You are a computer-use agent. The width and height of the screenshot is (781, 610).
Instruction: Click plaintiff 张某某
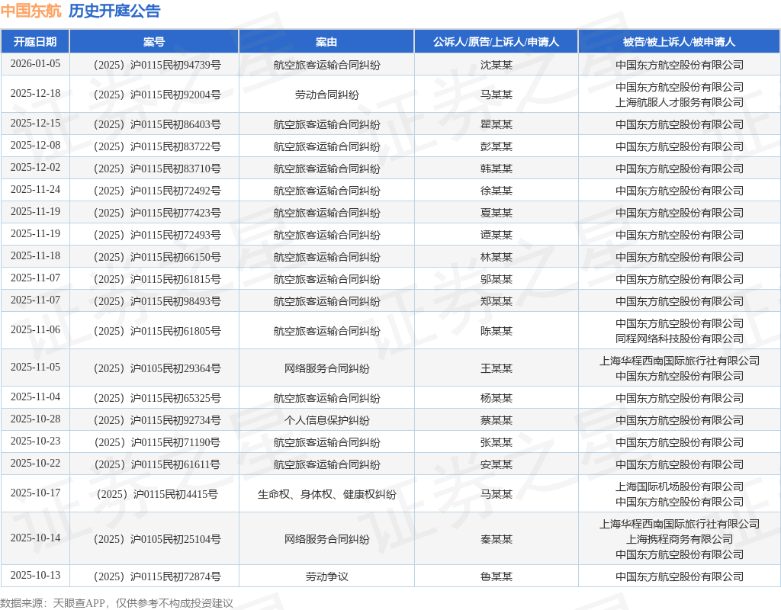pos(496,442)
